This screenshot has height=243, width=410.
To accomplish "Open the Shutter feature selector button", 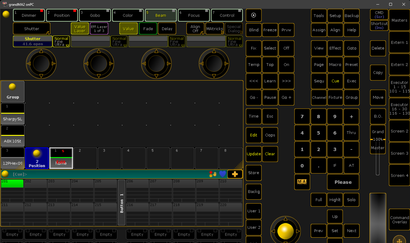I will point(32,29).
